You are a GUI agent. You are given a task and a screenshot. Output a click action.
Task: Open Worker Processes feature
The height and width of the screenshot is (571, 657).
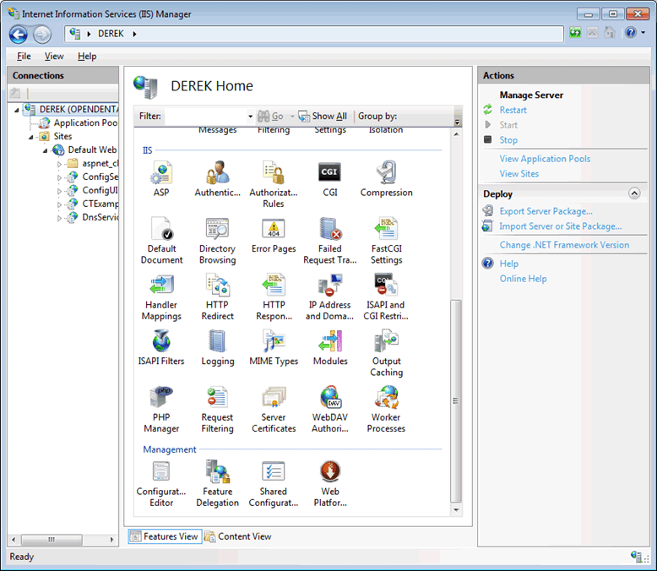point(386,409)
